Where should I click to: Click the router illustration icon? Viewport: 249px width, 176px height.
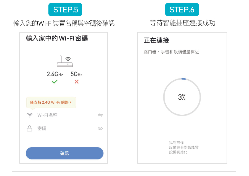pos(65,61)
